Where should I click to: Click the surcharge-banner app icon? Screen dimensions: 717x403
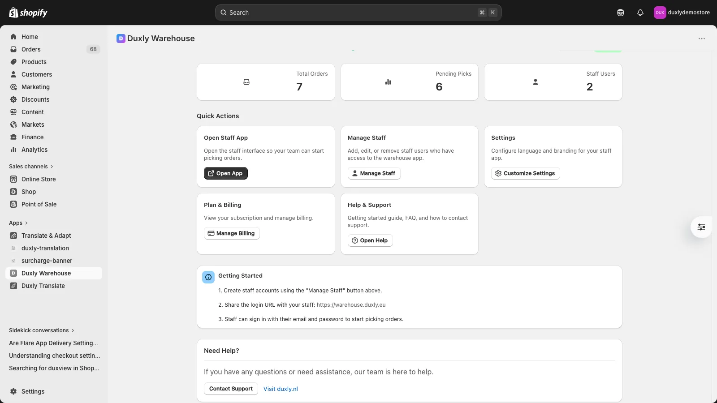click(x=13, y=261)
